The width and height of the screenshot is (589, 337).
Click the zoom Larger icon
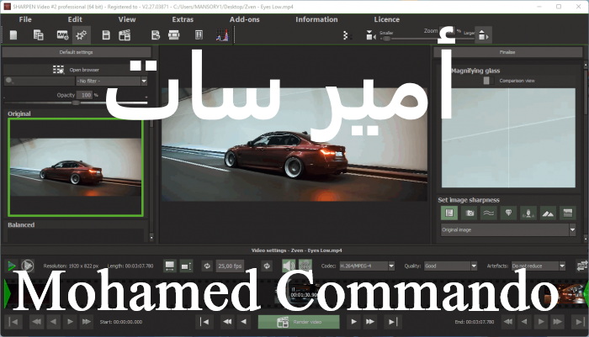point(483,35)
